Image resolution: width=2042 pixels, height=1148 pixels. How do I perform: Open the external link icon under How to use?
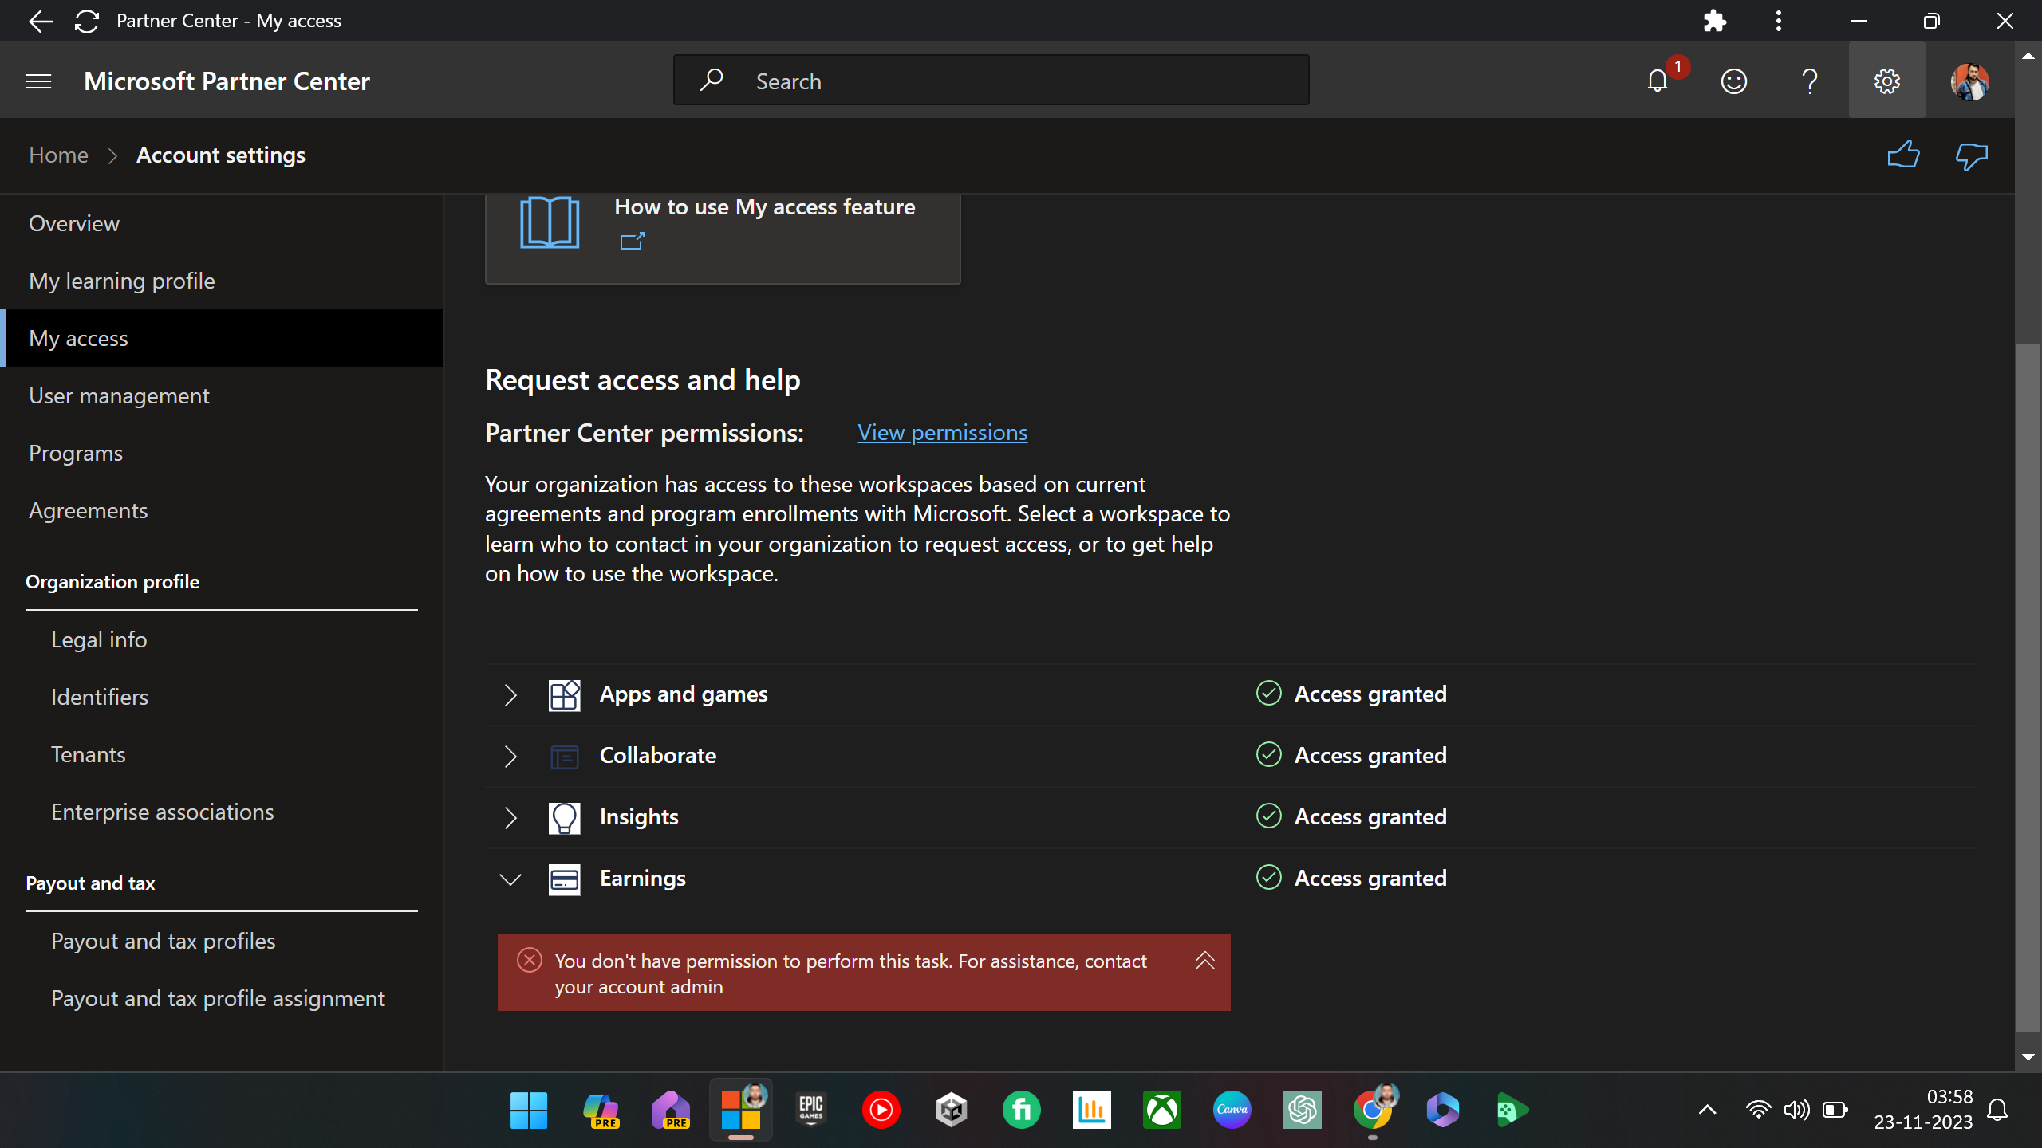[632, 241]
